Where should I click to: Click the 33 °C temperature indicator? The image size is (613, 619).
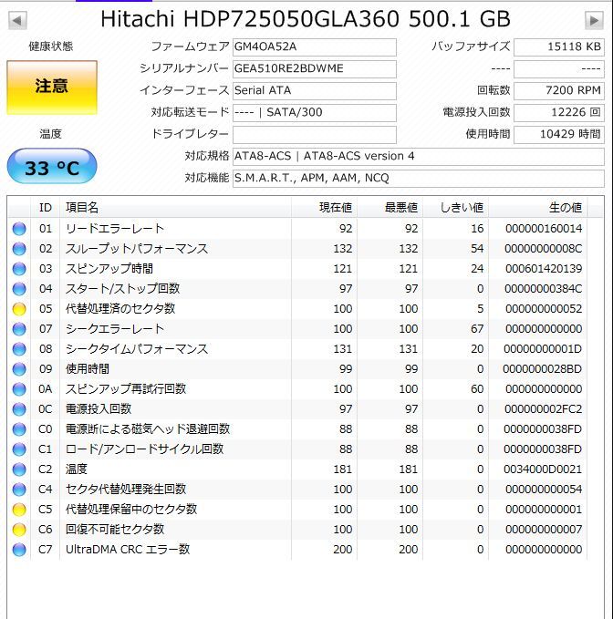click(x=52, y=166)
